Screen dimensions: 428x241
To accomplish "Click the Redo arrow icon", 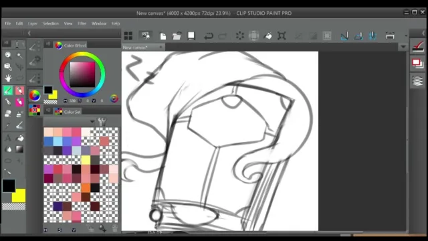I will [x=223, y=35].
